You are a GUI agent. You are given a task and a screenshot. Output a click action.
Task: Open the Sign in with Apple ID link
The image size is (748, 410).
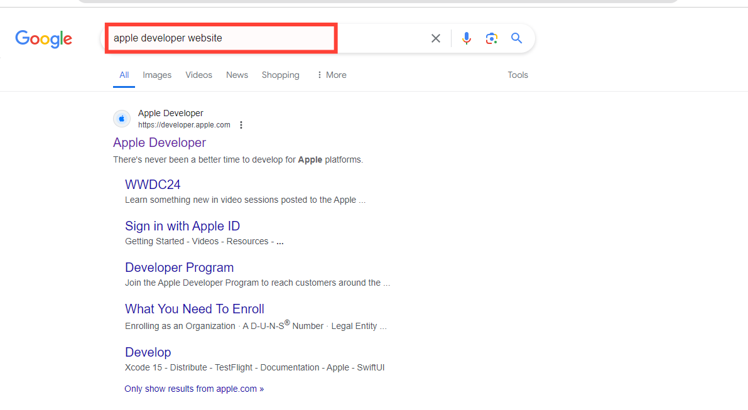[x=182, y=226]
